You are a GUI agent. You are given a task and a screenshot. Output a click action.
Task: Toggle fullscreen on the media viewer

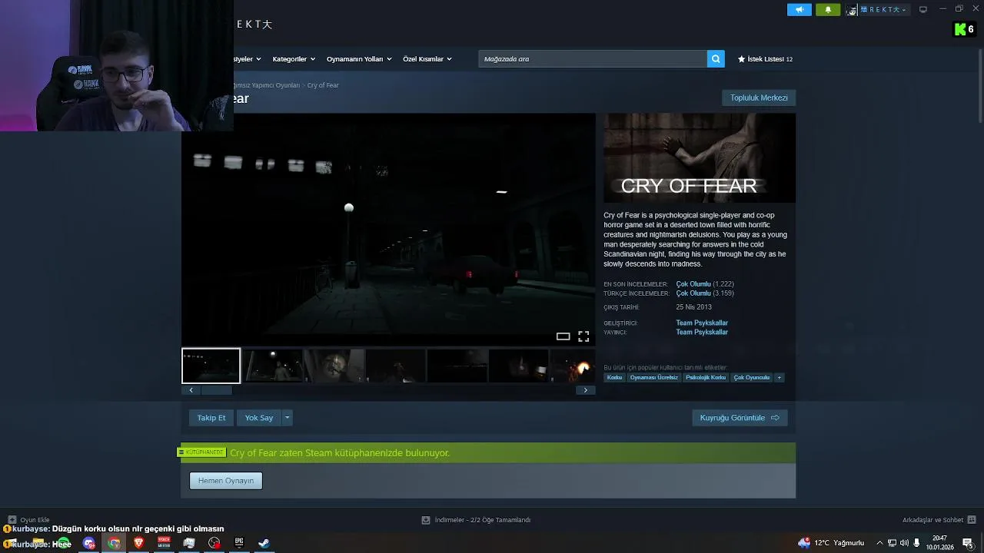583,336
